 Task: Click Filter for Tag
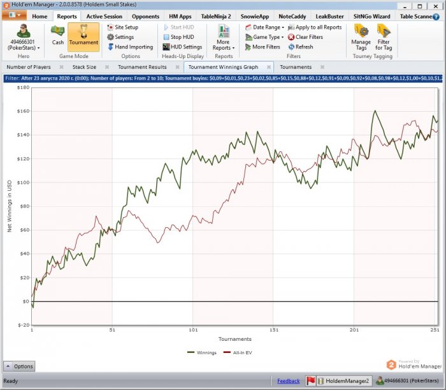tap(384, 38)
